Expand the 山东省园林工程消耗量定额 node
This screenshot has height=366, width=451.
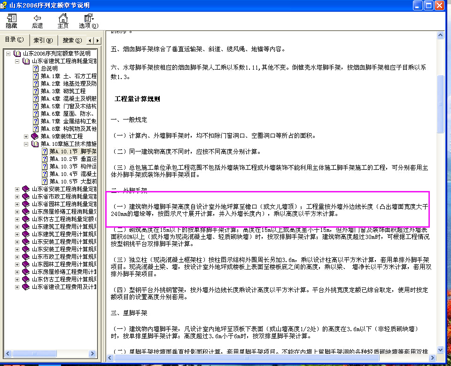pos(17,204)
